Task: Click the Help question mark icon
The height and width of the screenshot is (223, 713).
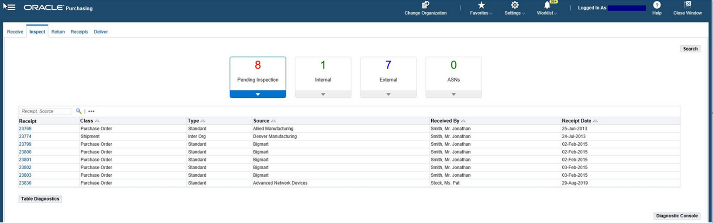Action: pyautogui.click(x=657, y=5)
